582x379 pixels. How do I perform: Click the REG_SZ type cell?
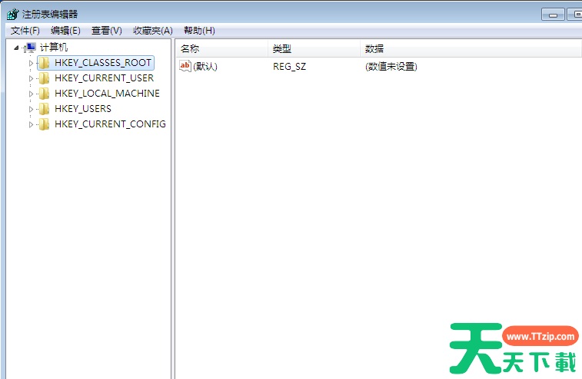290,67
